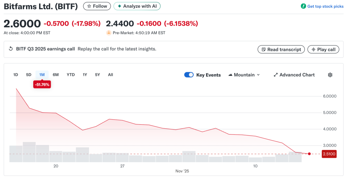The height and width of the screenshot is (179, 351).
Task: Select the 1D time range tab
Action: (15, 75)
